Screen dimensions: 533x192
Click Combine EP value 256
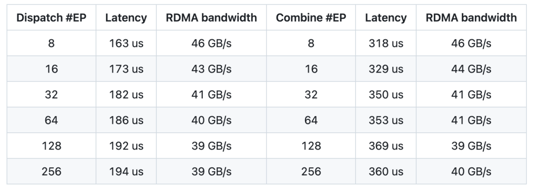click(x=311, y=171)
